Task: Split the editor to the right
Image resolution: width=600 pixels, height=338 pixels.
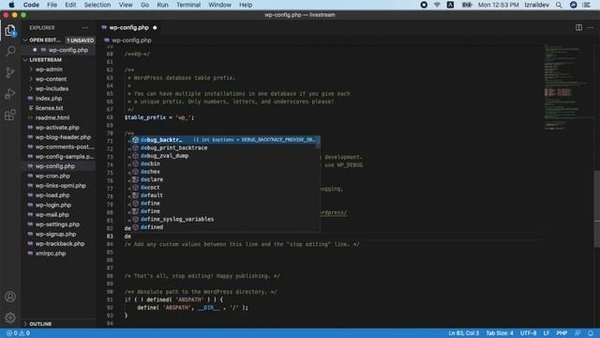Action: tap(578, 27)
